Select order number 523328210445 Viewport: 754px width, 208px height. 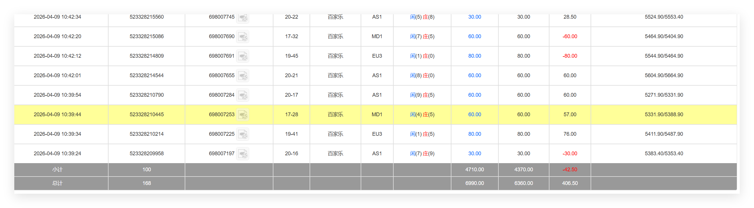point(146,114)
